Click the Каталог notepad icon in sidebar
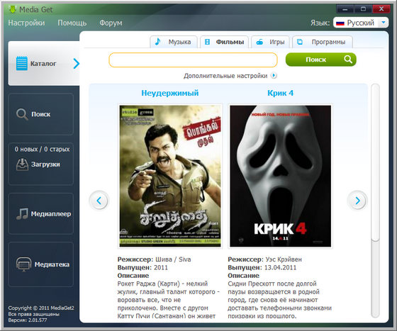The width and height of the screenshot is (397, 331). (22, 63)
